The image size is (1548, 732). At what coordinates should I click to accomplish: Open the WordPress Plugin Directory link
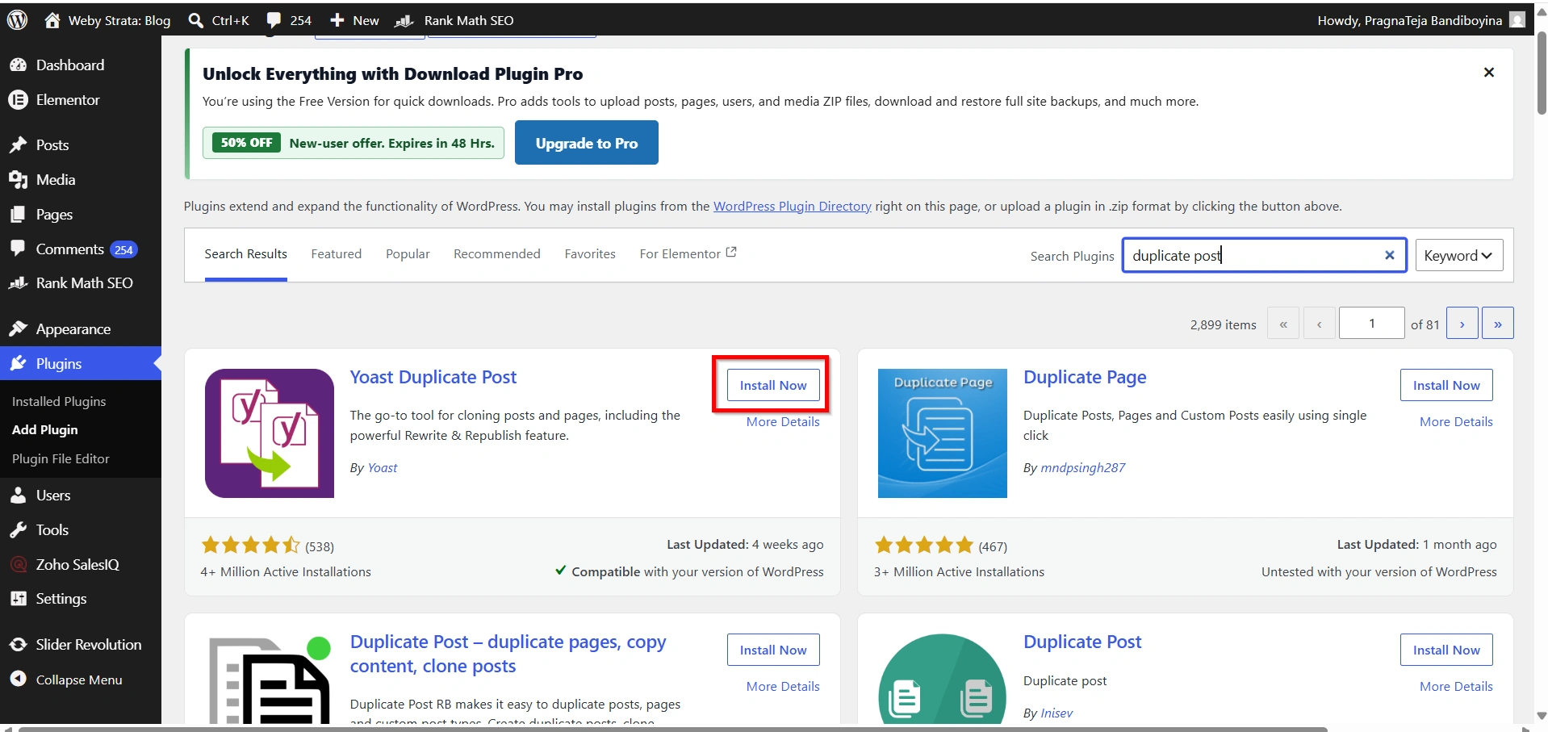(x=793, y=206)
